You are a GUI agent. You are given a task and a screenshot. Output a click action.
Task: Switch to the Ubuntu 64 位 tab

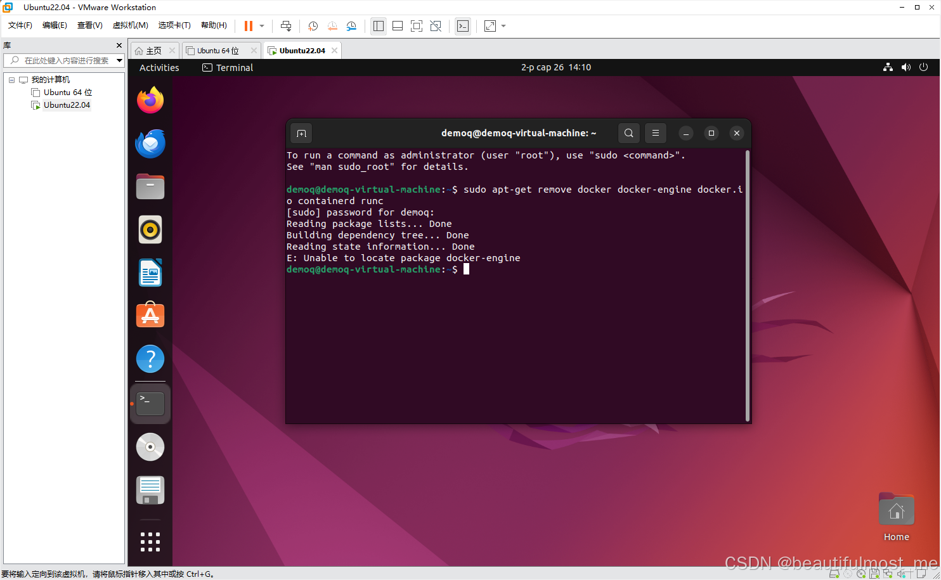[219, 49]
